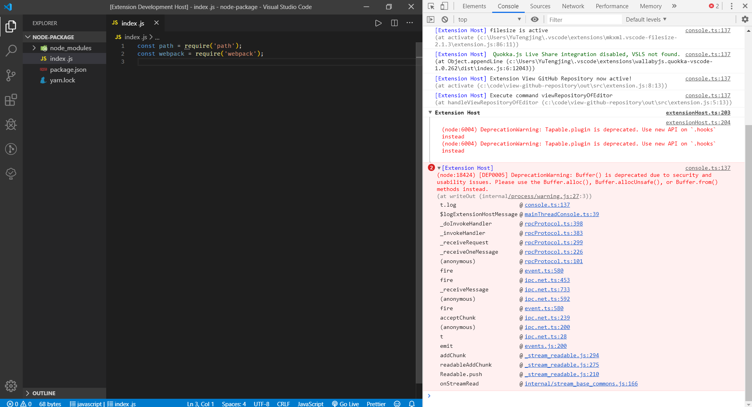The width and height of the screenshot is (752, 407).
Task: Open the Source Control view
Action: pyautogui.click(x=11, y=75)
